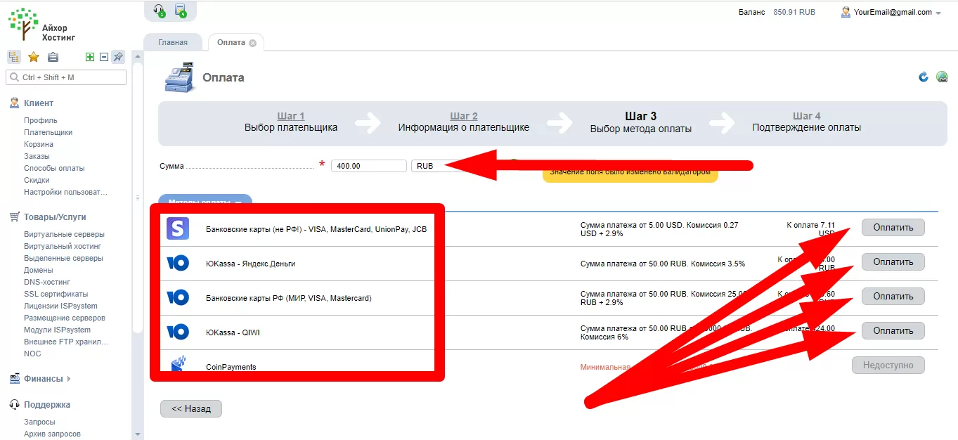958x440 pixels.
Task: Switch to the Главная tab
Action: 173,42
